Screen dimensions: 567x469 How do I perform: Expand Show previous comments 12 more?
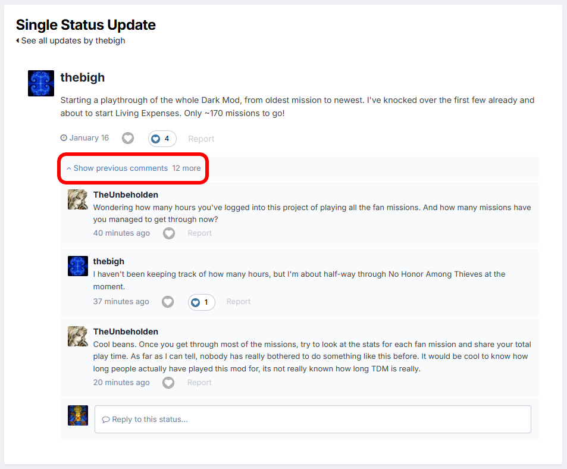[133, 168]
